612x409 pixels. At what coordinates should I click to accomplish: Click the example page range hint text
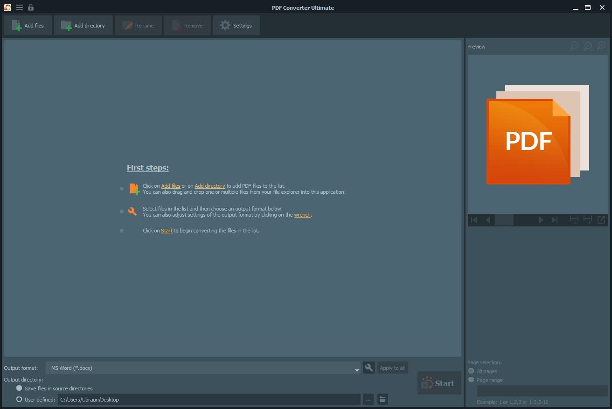(513, 402)
